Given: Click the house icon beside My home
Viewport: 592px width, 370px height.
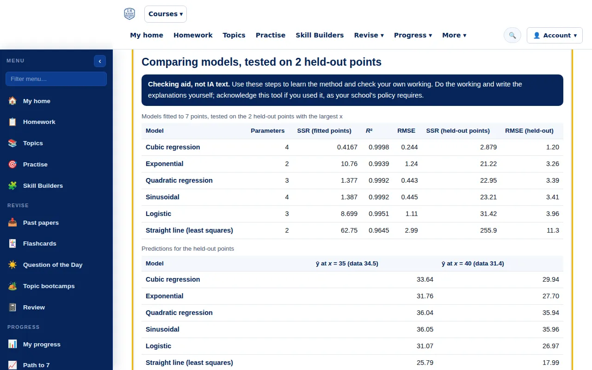Looking at the screenshot, I should pyautogui.click(x=12, y=101).
